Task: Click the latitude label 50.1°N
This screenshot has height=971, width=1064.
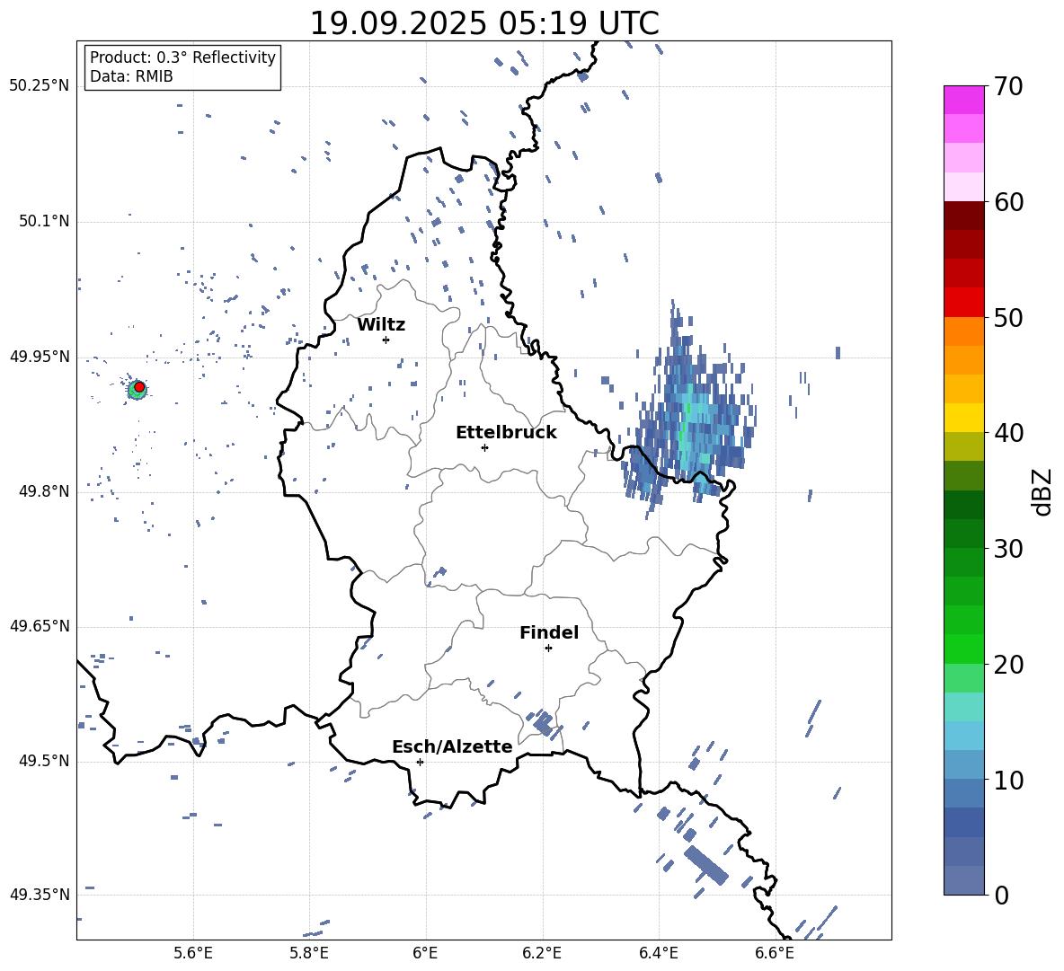Action: click(x=43, y=221)
